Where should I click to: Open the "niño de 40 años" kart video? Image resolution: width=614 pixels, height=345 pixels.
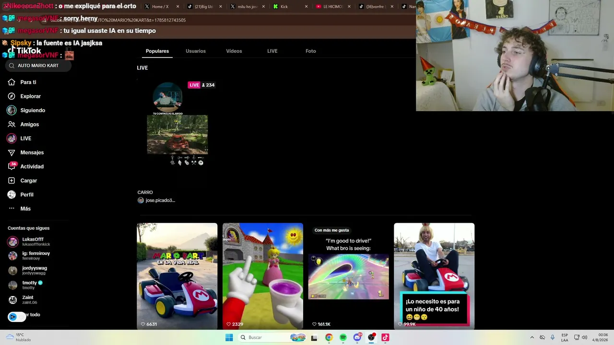coord(434,276)
